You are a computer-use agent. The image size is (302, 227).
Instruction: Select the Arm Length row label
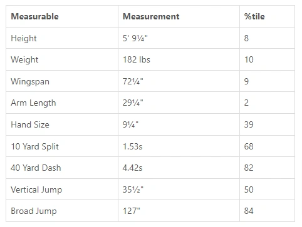[33, 103]
